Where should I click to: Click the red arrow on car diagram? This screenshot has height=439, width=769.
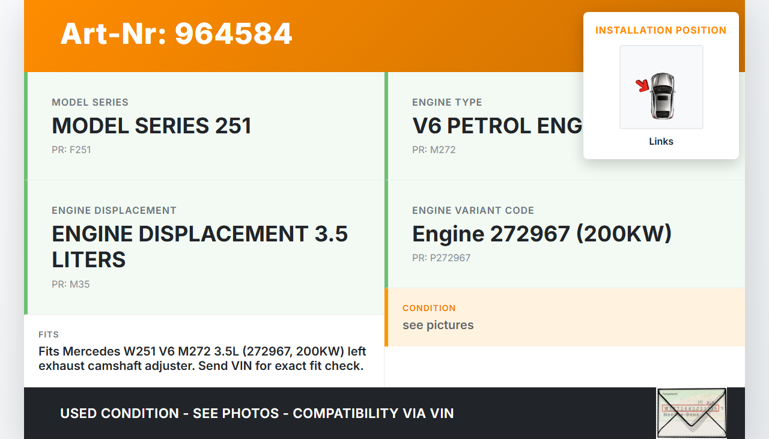pyautogui.click(x=643, y=86)
